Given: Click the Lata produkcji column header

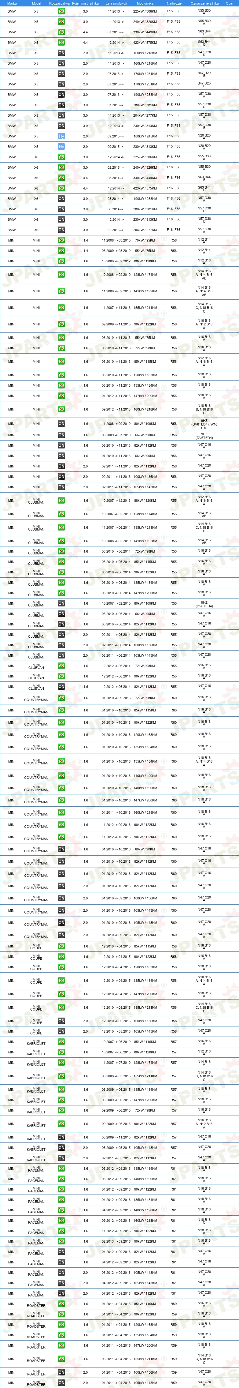Looking at the screenshot, I should 116,3.
